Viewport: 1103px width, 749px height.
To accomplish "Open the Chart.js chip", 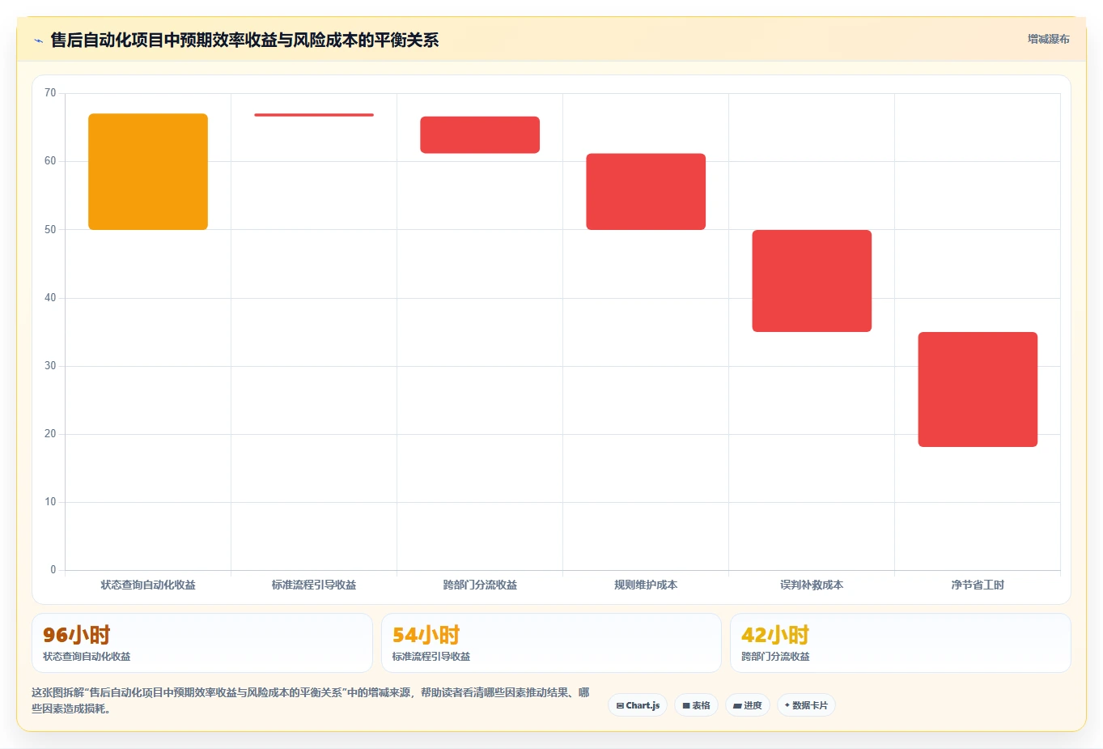I will pos(638,705).
